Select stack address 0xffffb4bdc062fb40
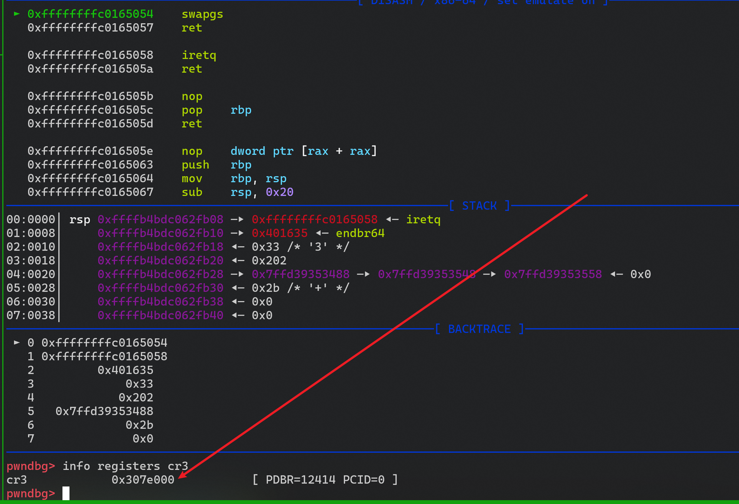The width and height of the screenshot is (739, 504). 160,315
